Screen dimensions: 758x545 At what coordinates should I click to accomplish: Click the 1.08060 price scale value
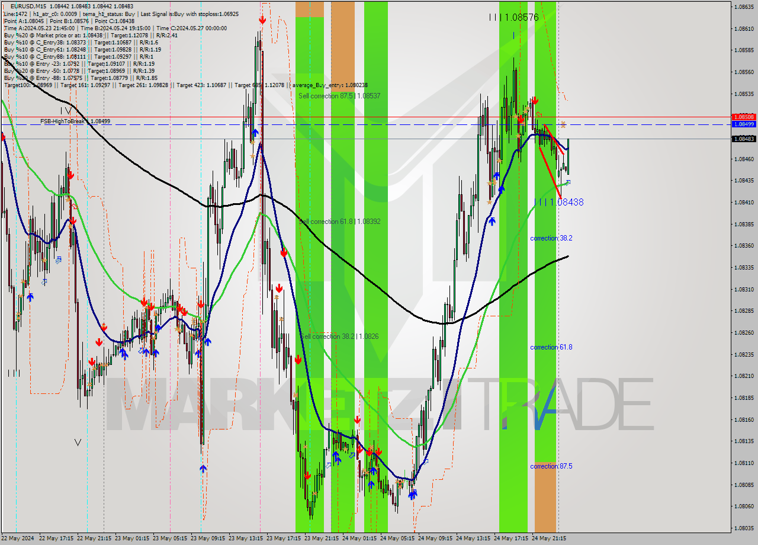pos(744,506)
